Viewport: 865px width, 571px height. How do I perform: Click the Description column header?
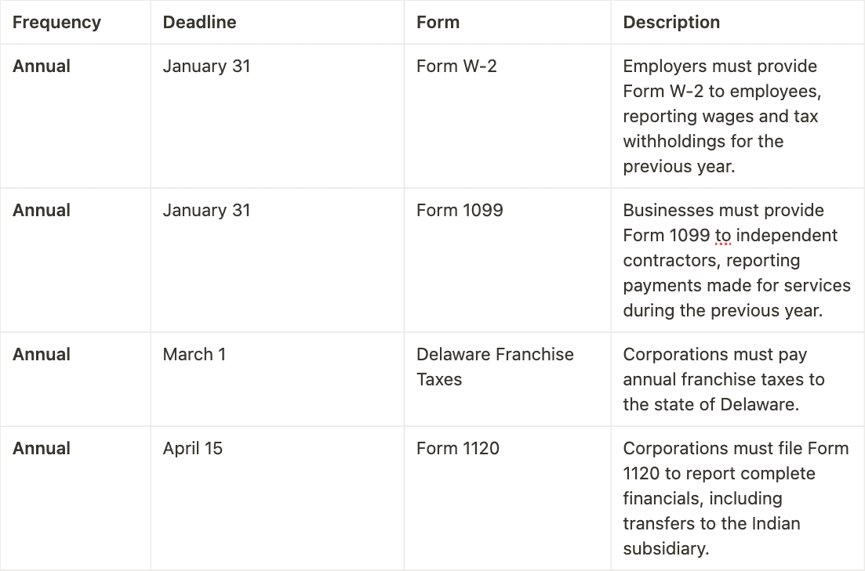click(x=671, y=23)
